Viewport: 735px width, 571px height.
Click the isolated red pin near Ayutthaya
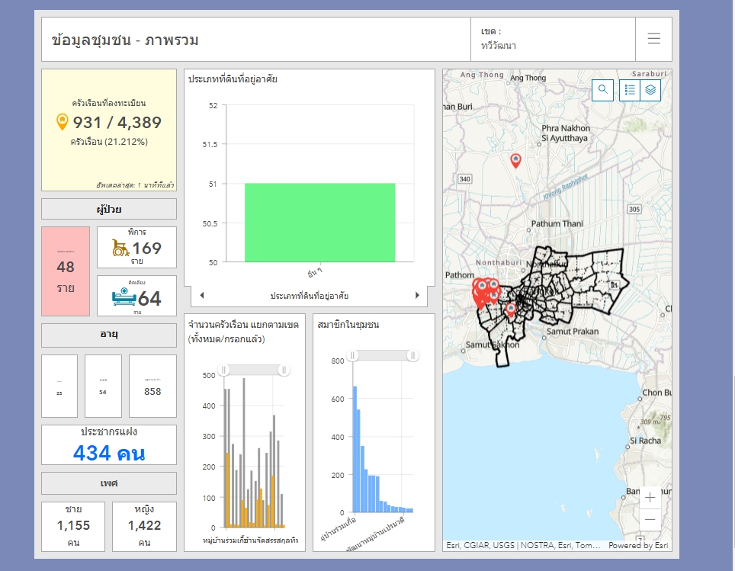pos(515,160)
